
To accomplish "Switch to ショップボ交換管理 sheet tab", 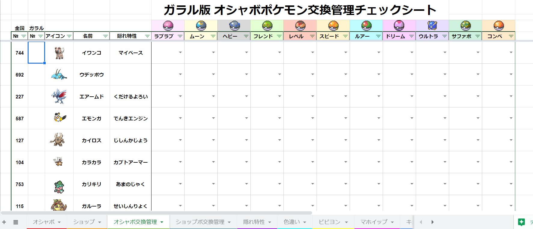I will [x=203, y=222].
